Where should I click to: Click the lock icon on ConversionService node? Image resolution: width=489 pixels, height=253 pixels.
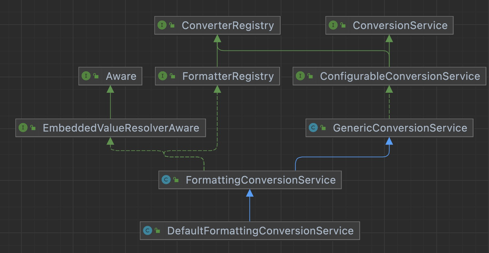click(x=343, y=25)
